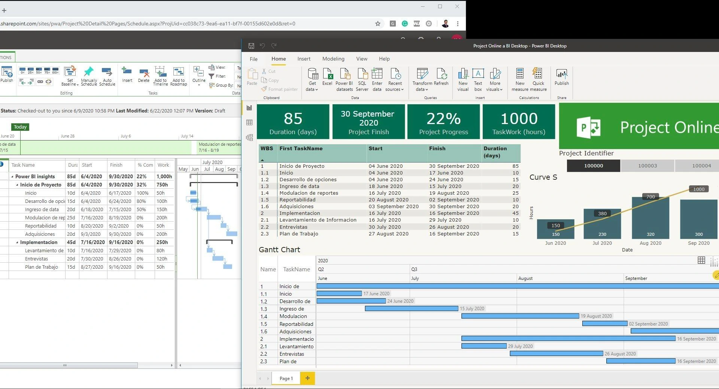This screenshot has height=389, width=719.
Task: Collapse the Inicio de Proyecto task group
Action: [x=18, y=184]
